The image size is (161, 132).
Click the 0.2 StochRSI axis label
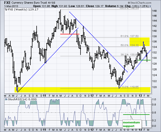click(154, 120)
